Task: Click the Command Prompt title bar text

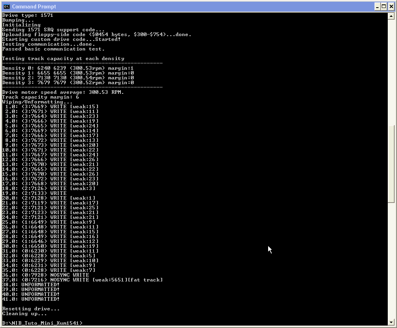Action: coord(34,6)
